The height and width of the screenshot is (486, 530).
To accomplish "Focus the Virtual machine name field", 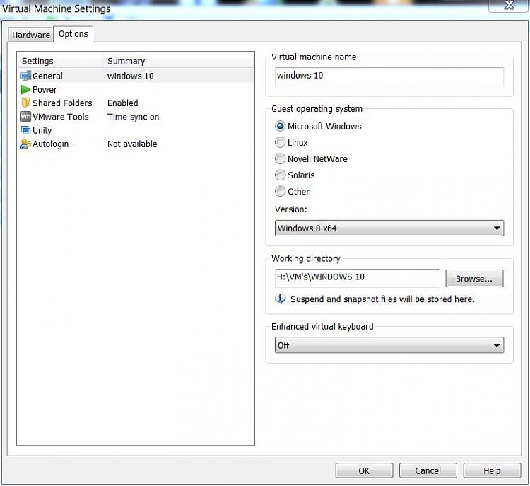I will (389, 76).
